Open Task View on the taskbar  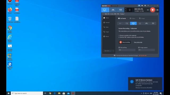point(45,93)
